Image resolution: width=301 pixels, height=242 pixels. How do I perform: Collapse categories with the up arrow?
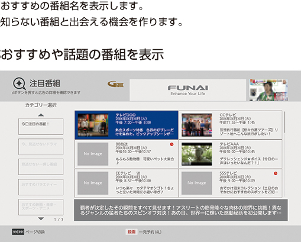tap(41, 115)
